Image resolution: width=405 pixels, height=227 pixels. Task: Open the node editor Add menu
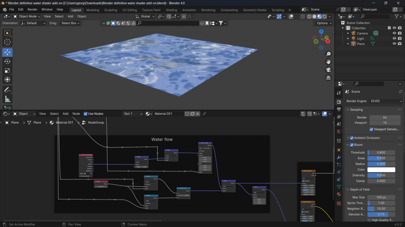[x=66, y=114]
